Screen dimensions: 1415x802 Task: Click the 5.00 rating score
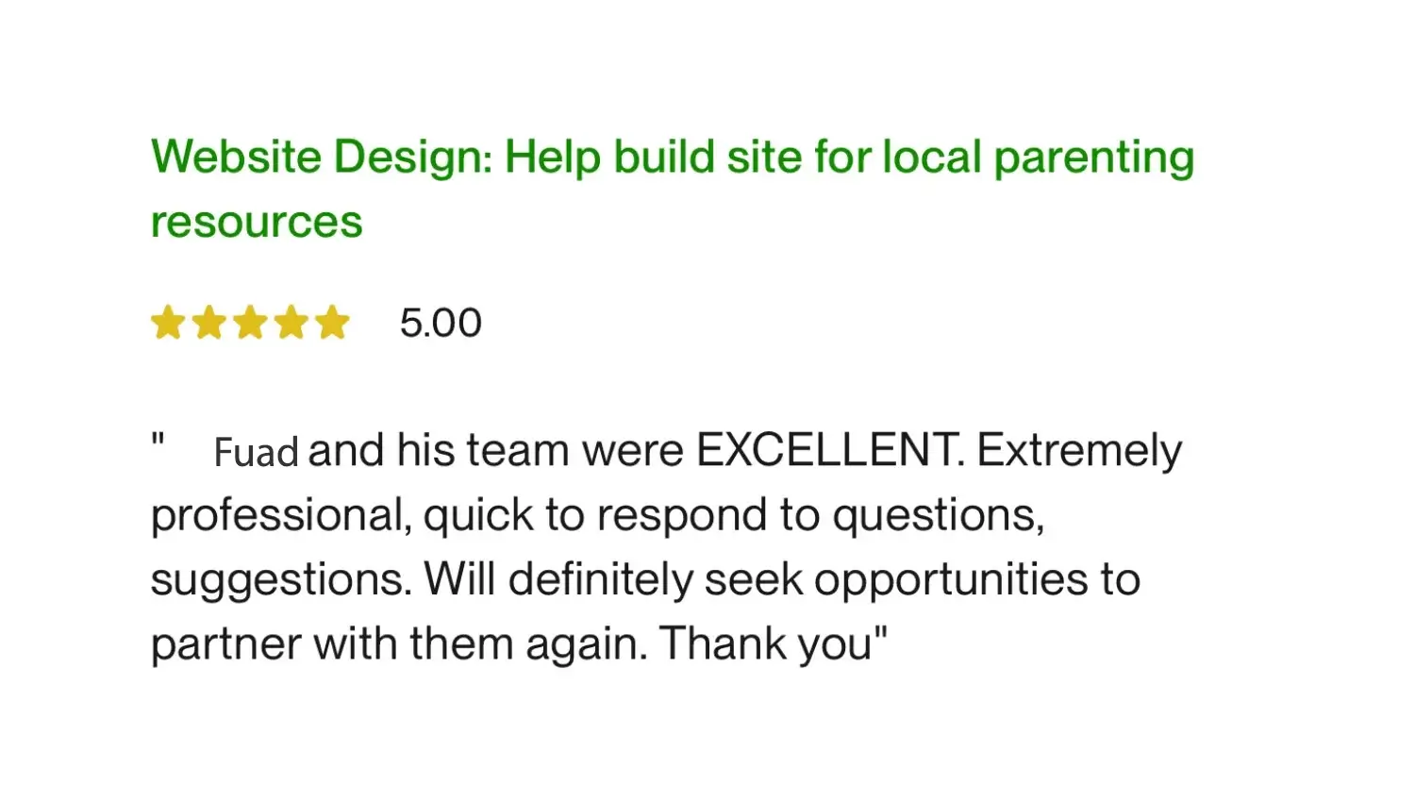pyautogui.click(x=441, y=324)
